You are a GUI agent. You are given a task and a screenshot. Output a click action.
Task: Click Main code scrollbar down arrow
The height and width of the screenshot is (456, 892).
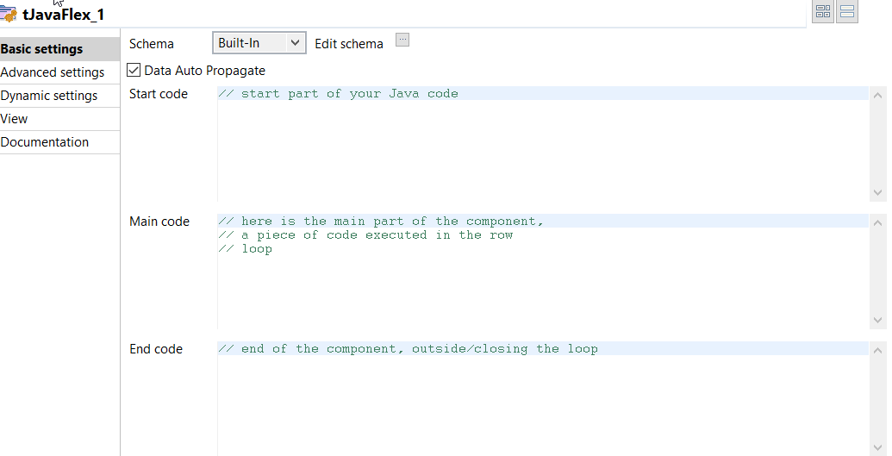point(877,320)
